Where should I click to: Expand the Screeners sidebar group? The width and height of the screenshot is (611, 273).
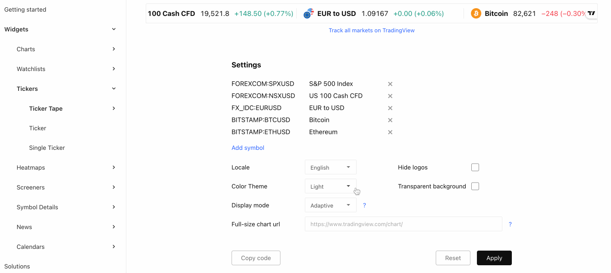(114, 187)
